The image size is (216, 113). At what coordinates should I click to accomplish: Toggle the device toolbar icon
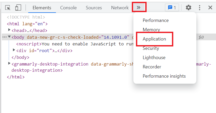(x=18, y=7)
